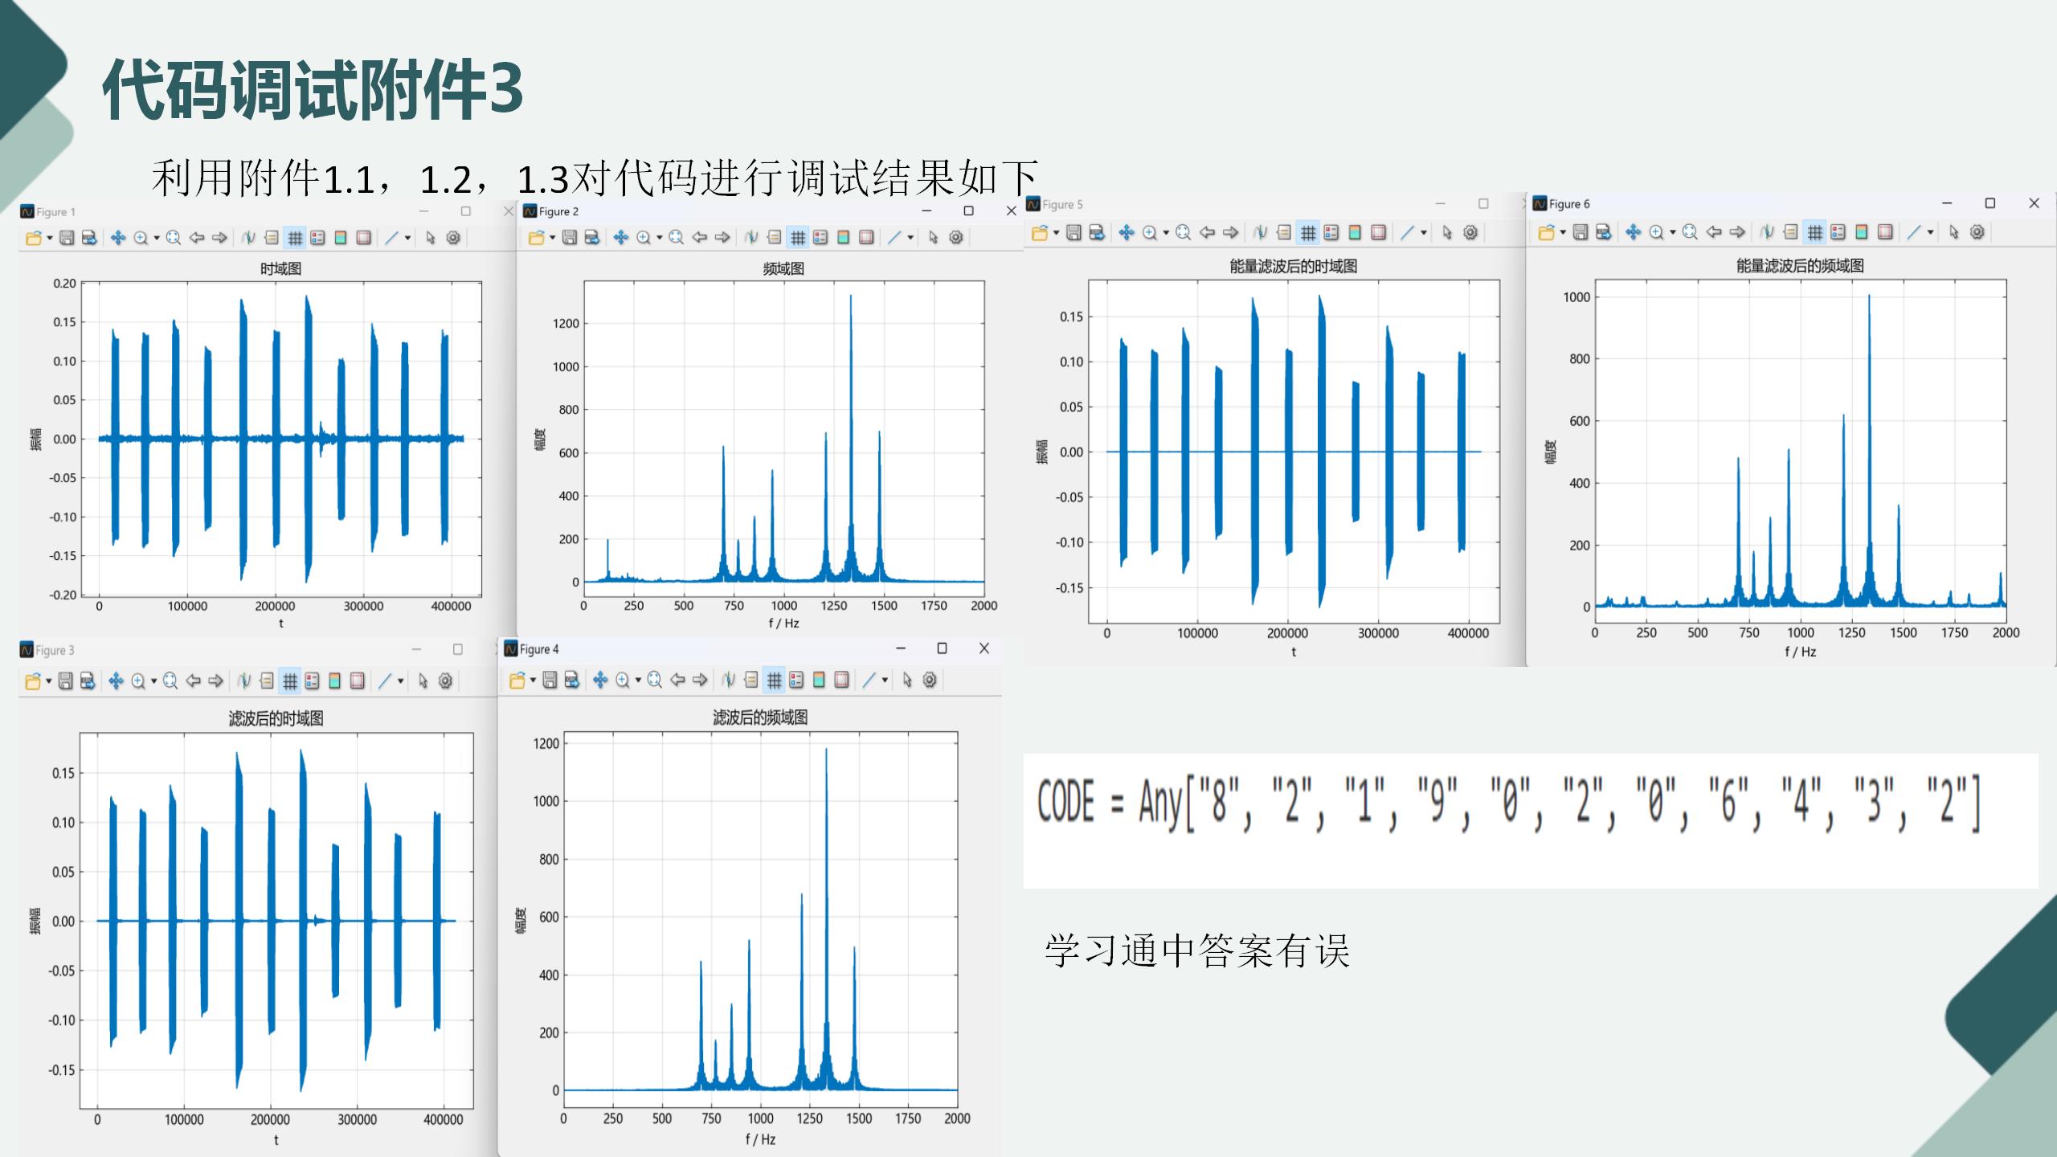Image resolution: width=2057 pixels, height=1157 pixels.
Task: Click the Figure 3 window title
Action: 55,650
